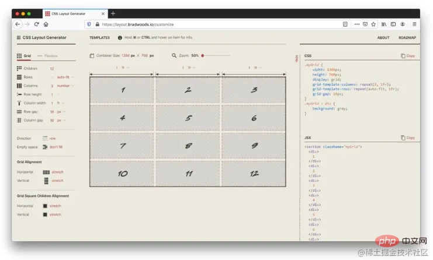This screenshot has height=260, width=433.
Task: Open the browser library icon
Action: click(x=384, y=24)
